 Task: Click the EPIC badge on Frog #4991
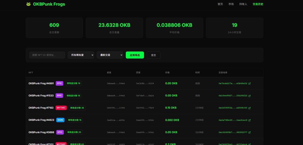click(59, 83)
